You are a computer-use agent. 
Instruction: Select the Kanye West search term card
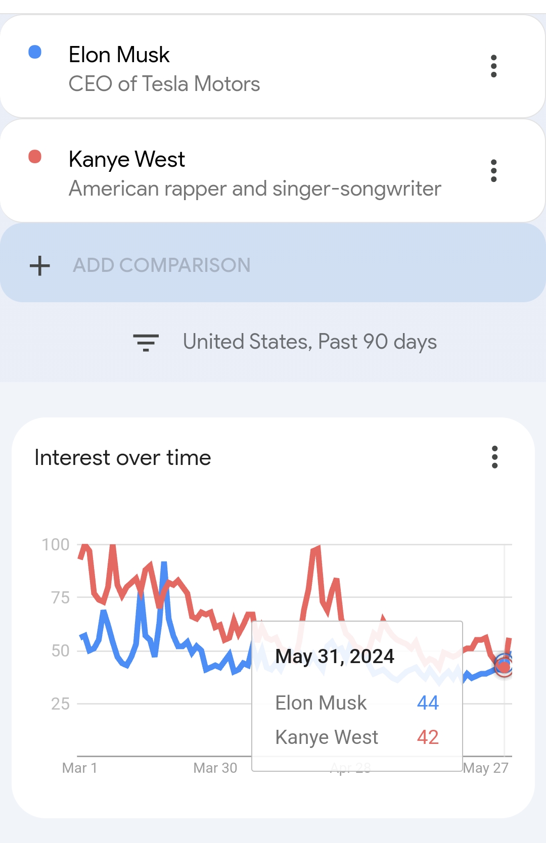click(x=272, y=171)
